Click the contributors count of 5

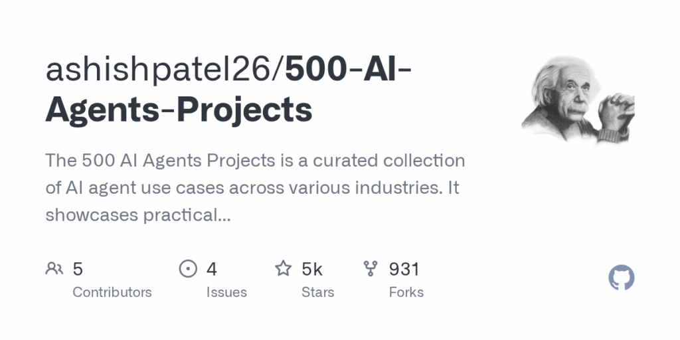(78, 269)
